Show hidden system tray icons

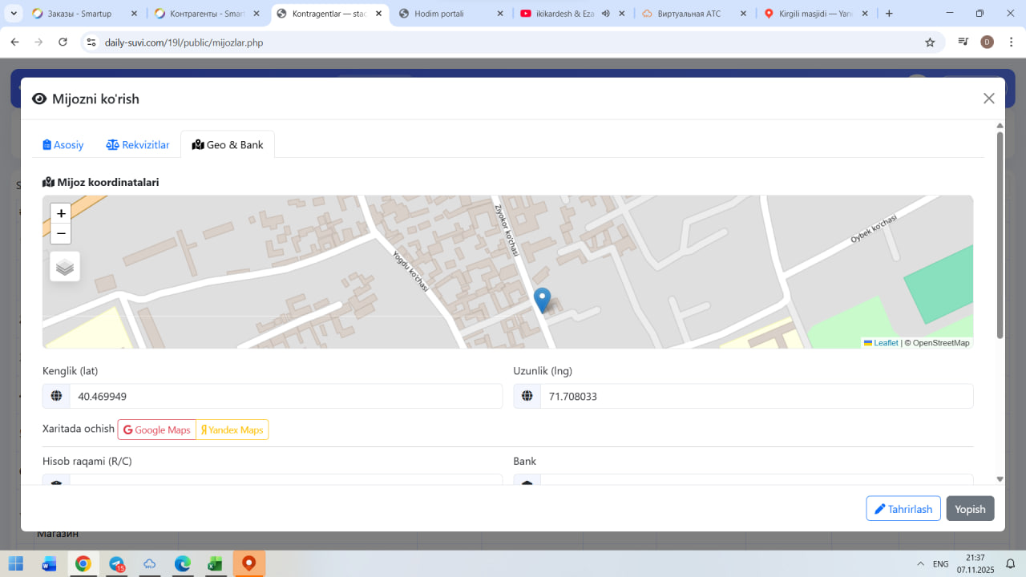[x=919, y=563]
